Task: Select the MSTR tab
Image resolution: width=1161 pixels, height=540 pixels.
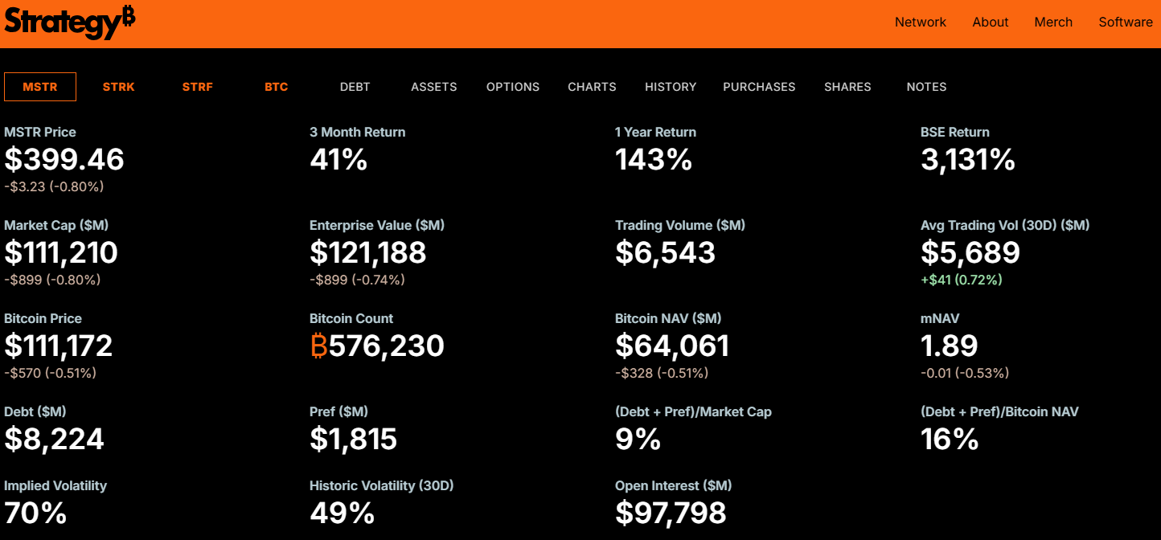Action: coord(40,87)
